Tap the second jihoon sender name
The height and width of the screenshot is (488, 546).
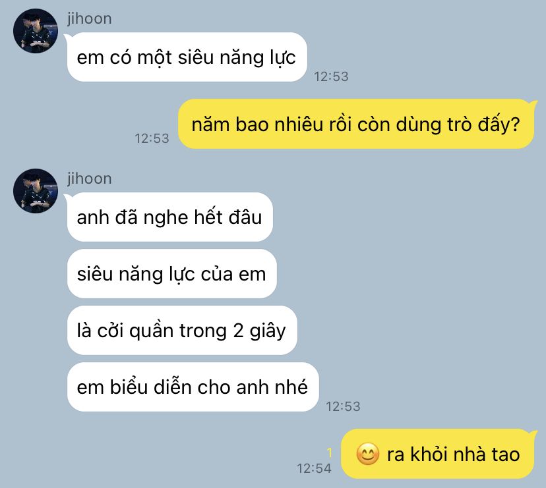pyautogui.click(x=90, y=178)
